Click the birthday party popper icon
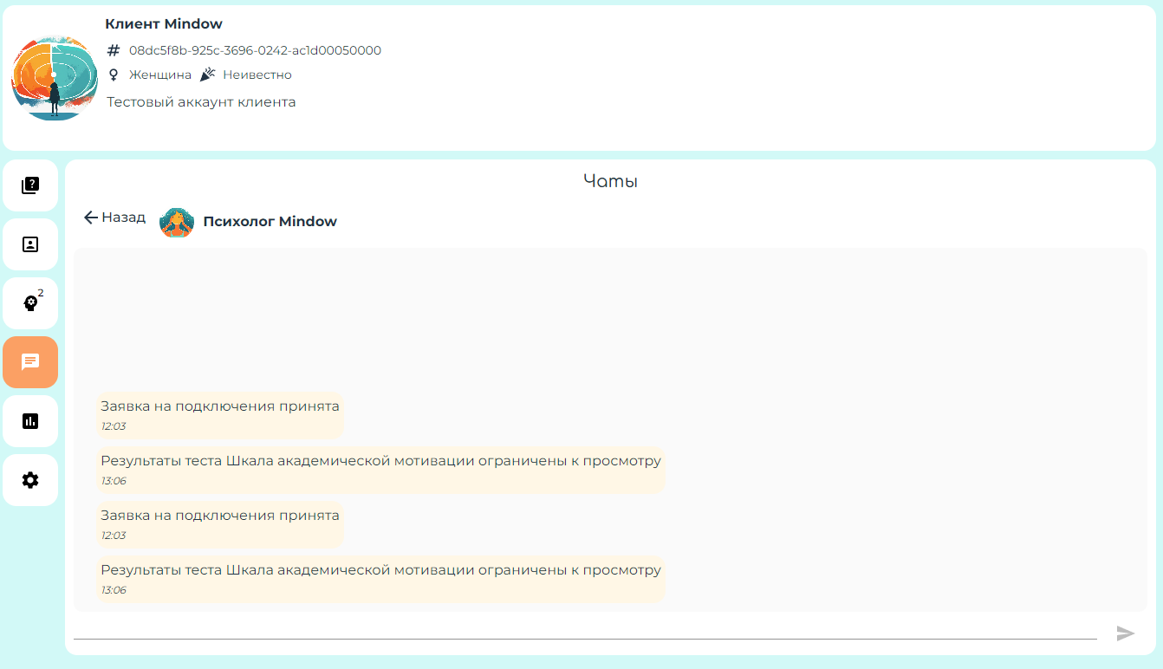Viewport: 1163px width, 669px height. click(x=207, y=75)
